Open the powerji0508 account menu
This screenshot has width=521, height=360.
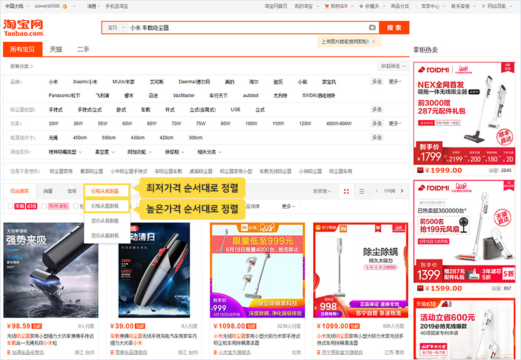tap(55, 6)
